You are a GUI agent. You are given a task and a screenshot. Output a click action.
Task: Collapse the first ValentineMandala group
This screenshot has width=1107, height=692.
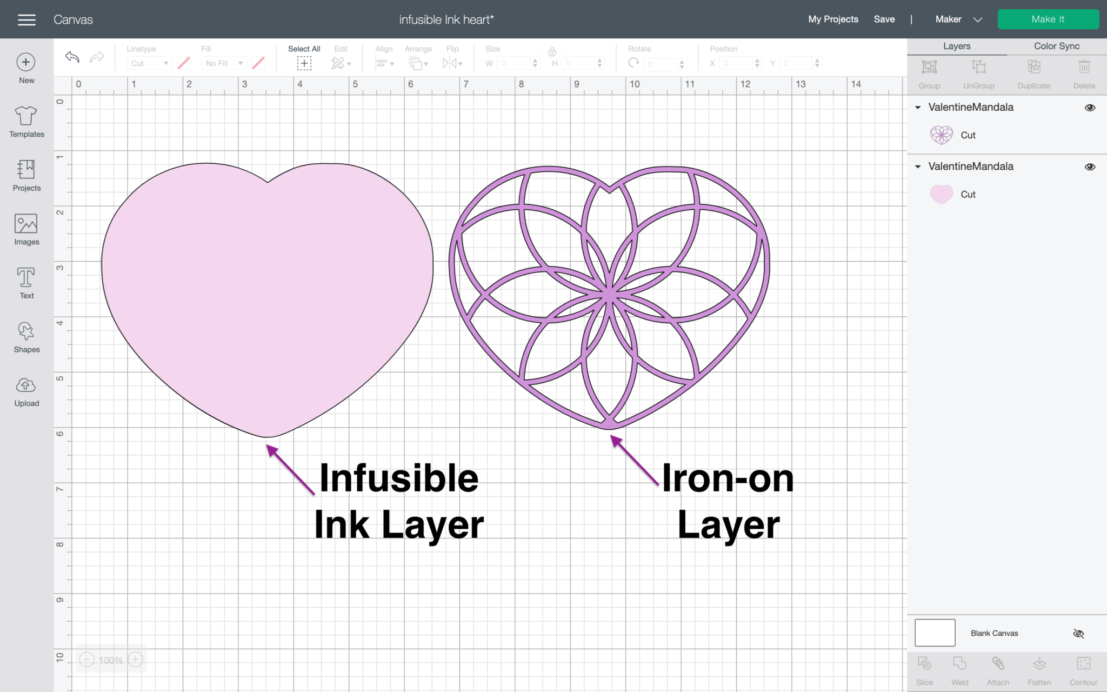coord(917,107)
